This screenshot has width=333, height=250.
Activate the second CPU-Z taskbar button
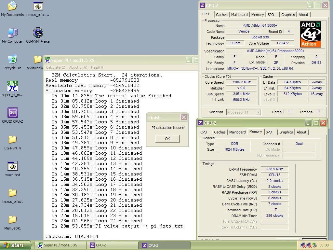[165, 245]
